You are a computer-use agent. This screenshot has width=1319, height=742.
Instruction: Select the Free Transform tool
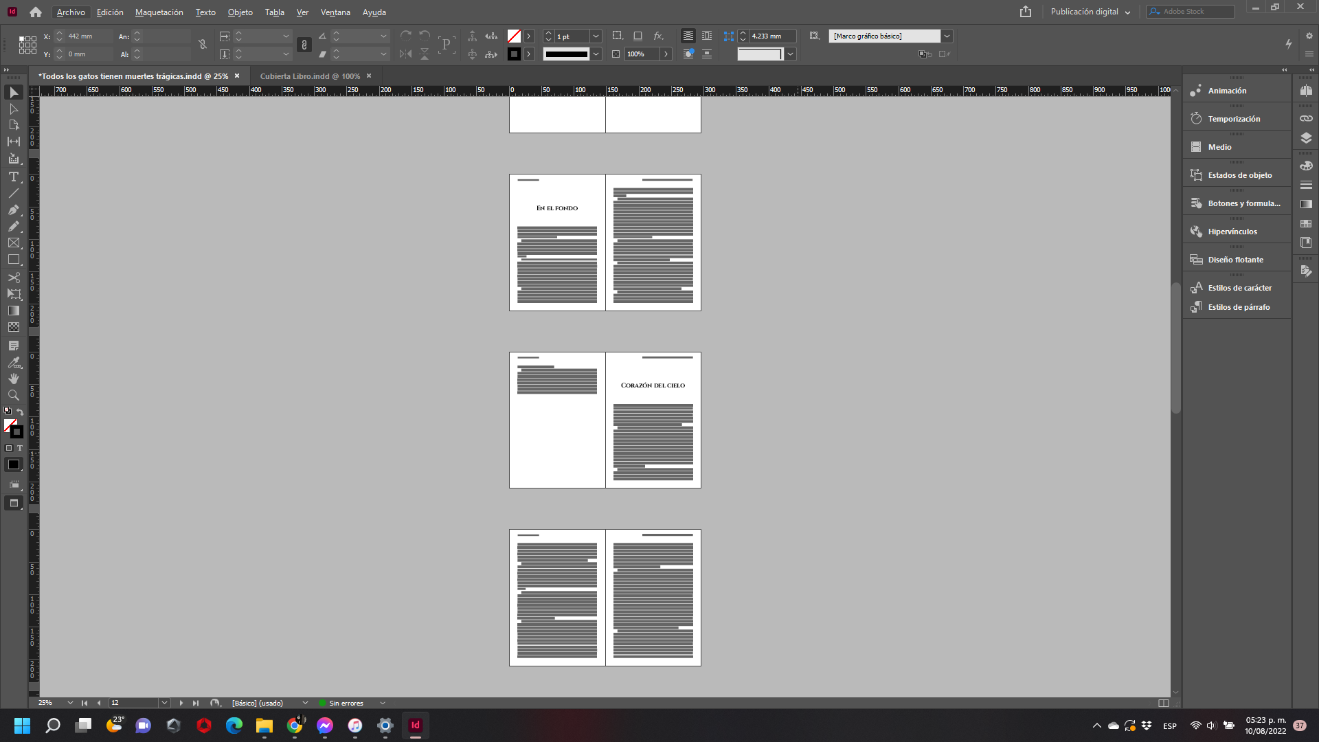pyautogui.click(x=14, y=294)
